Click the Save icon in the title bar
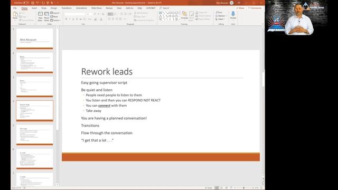The width and height of the screenshot is (338, 190). point(33,3)
